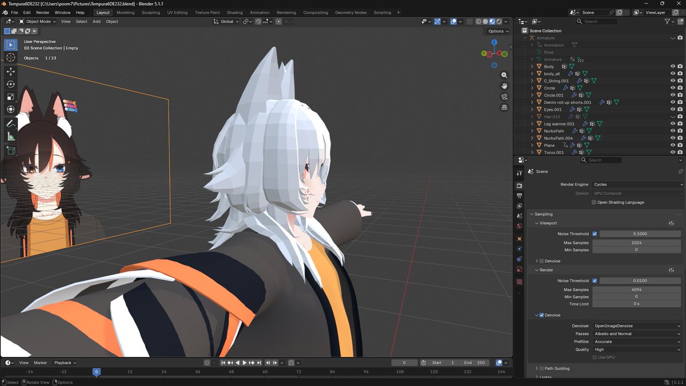The height and width of the screenshot is (386, 686).
Task: Click the play animation button
Action: 245,363
